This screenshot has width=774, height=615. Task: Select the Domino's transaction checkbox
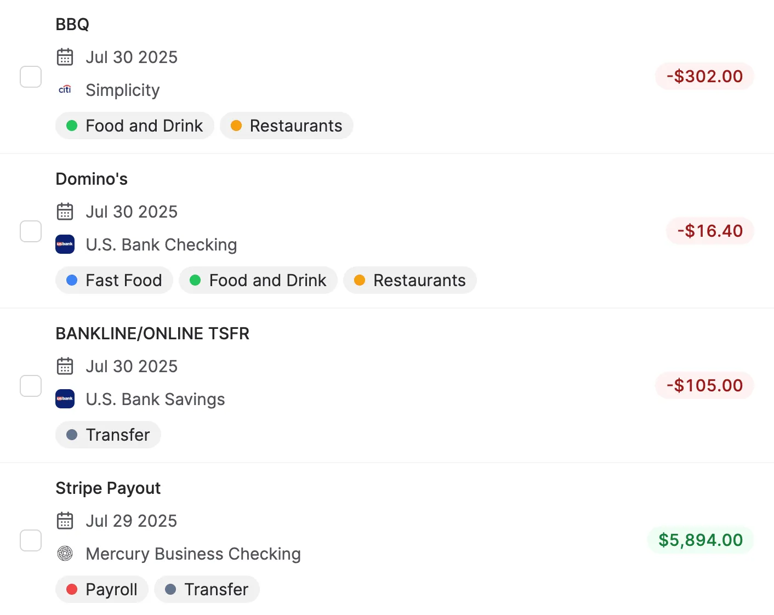pyautogui.click(x=31, y=231)
